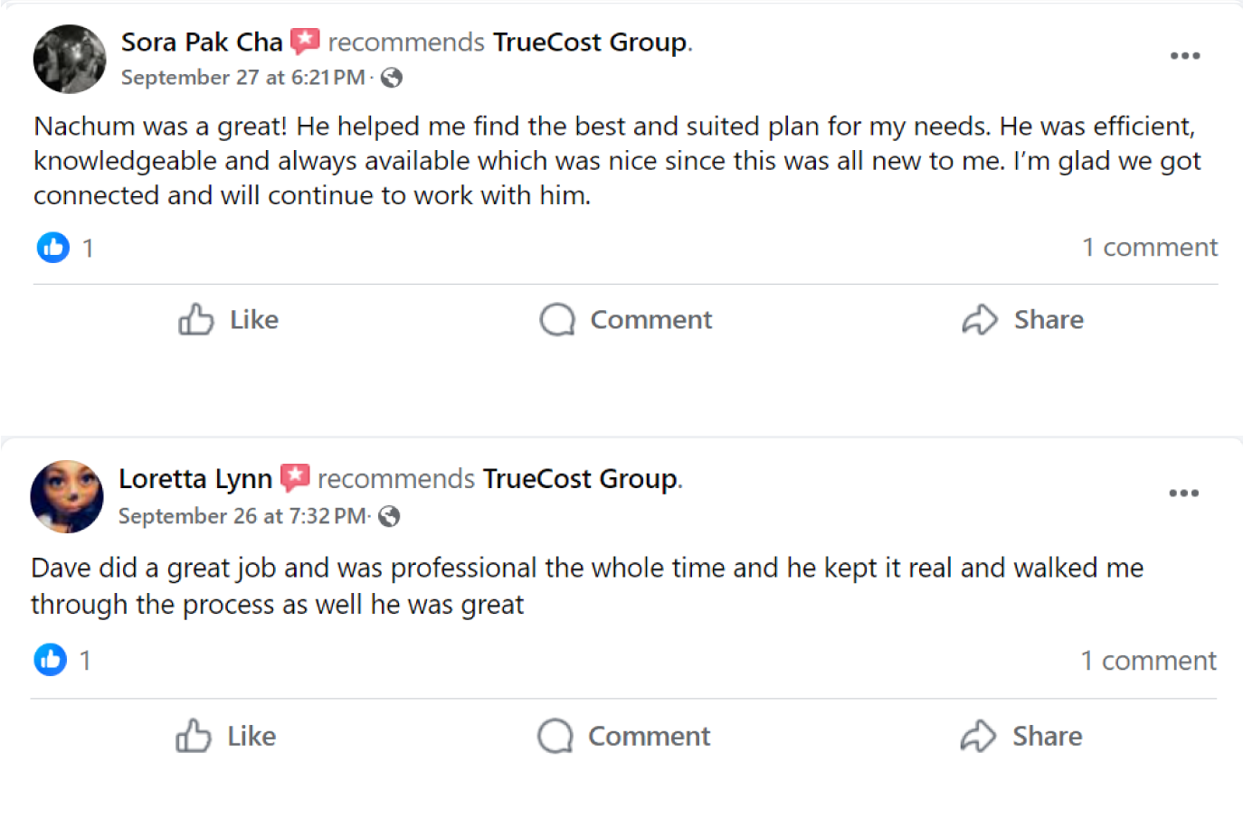Open the September 26 at 7:32 PM timestamp
Image resolution: width=1243 pixels, height=828 pixels.
(x=242, y=516)
